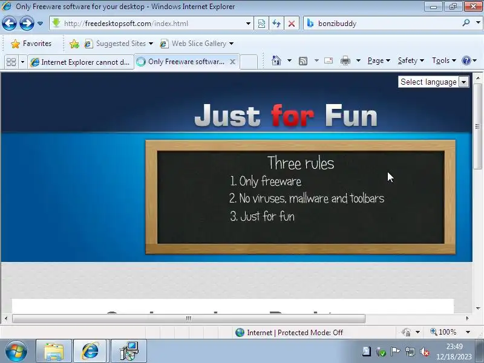The height and width of the screenshot is (363, 484).
Task: Click the vertical scrollbar down arrow
Action: tap(478, 308)
